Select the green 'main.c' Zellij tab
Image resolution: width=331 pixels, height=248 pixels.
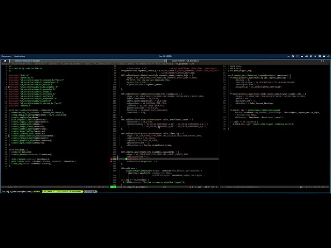(x=64, y=192)
